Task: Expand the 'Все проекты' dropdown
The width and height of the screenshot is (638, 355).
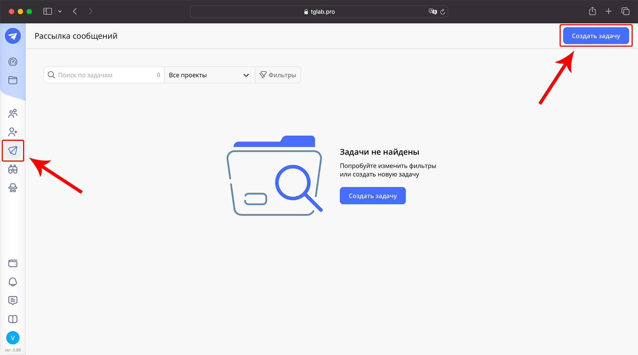Action: (209, 75)
